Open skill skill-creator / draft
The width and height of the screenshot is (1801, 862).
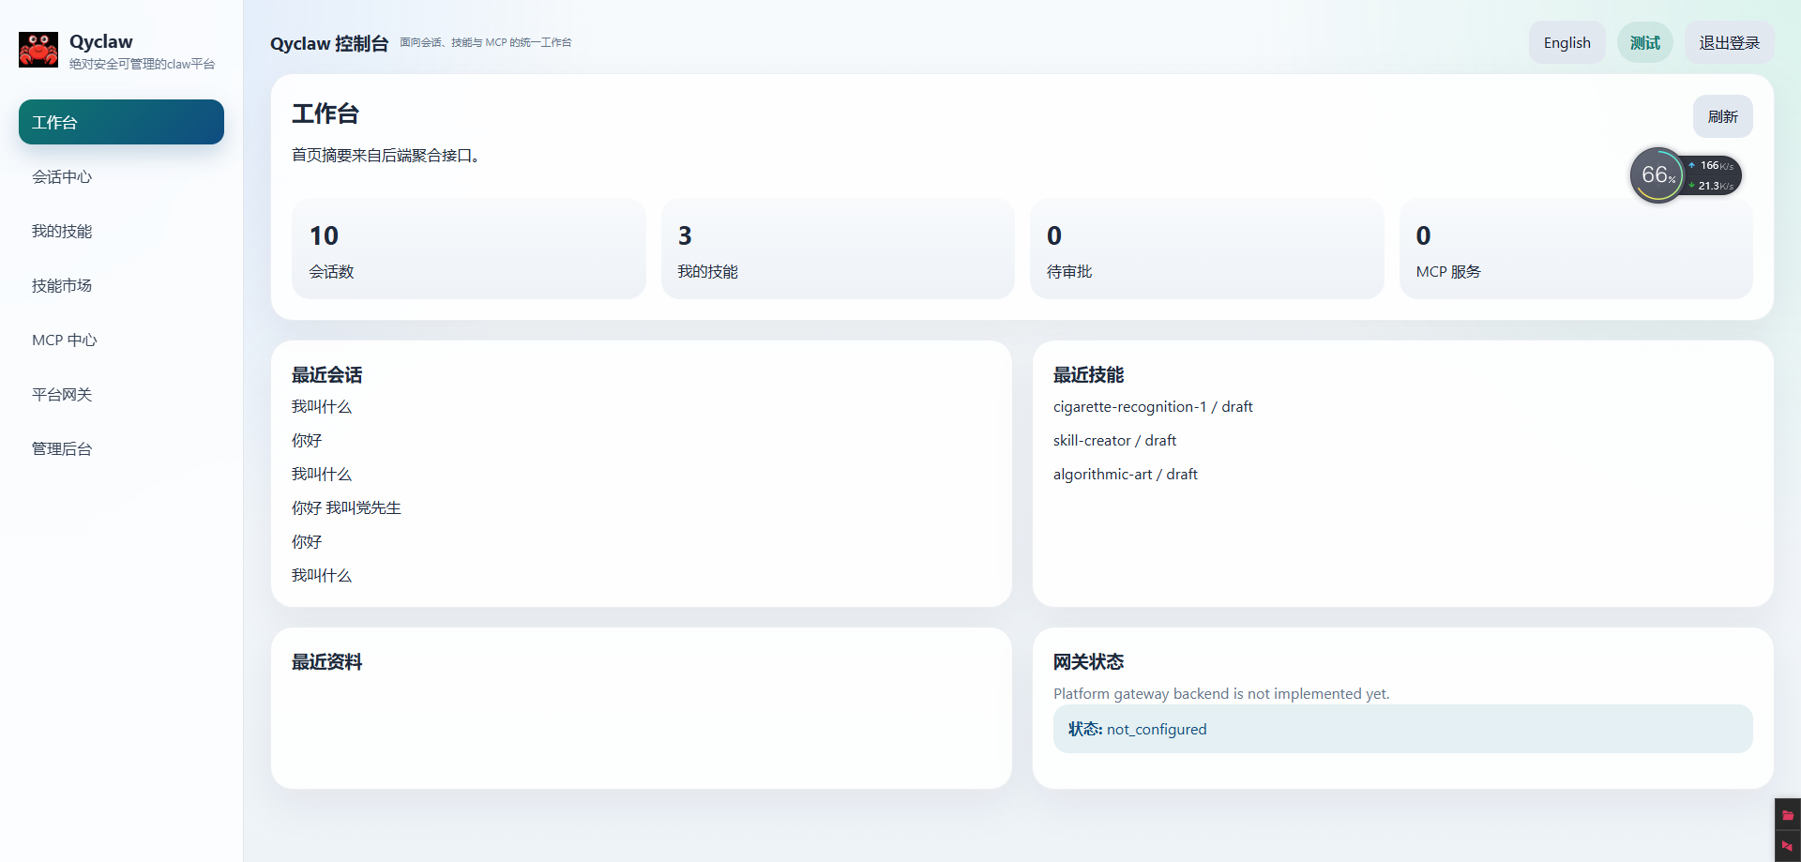click(1114, 440)
